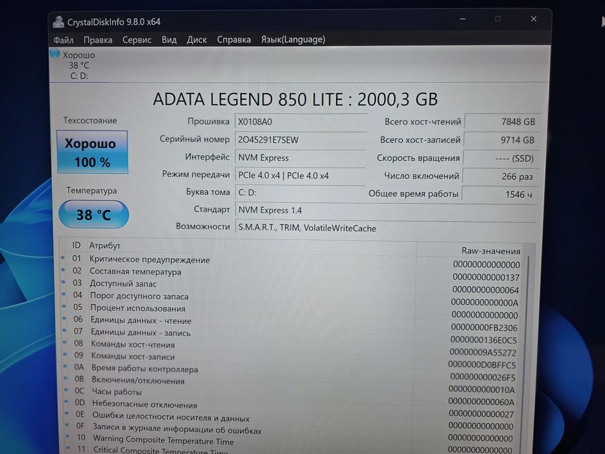Select row 0E Ошибки целостности носителя и данных
The height and width of the screenshot is (454, 605).
(291, 421)
